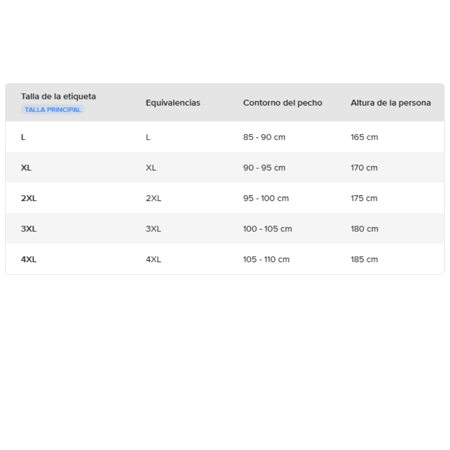Click the 185 cm height value
Screen dimensions: 450x450
[364, 259]
